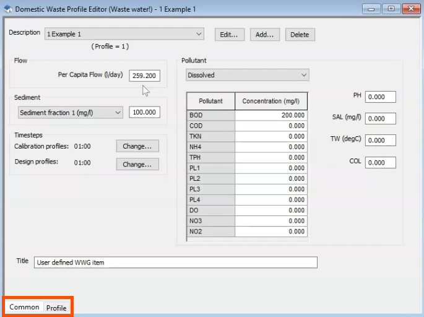This screenshot has width=424, height=317.
Task: Select the NO3 concentration cell
Action: [271, 220]
